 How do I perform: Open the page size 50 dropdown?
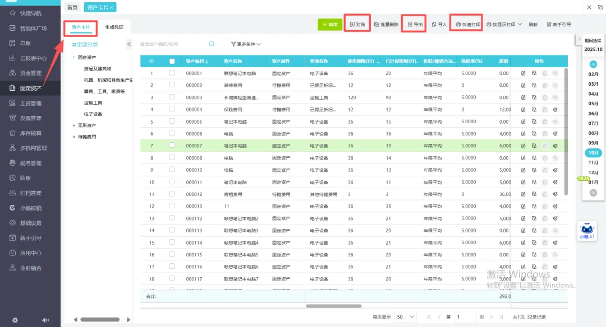(x=406, y=316)
